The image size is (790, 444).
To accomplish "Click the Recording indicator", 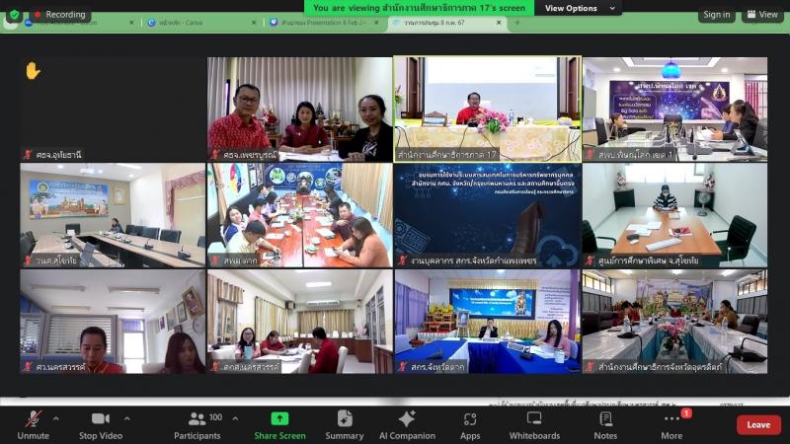I will (59, 15).
